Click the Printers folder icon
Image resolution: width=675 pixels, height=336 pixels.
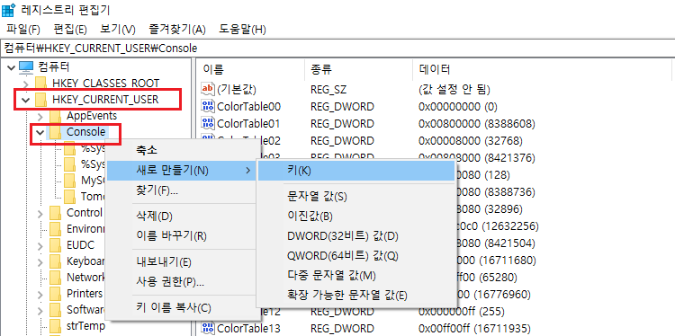click(x=56, y=295)
